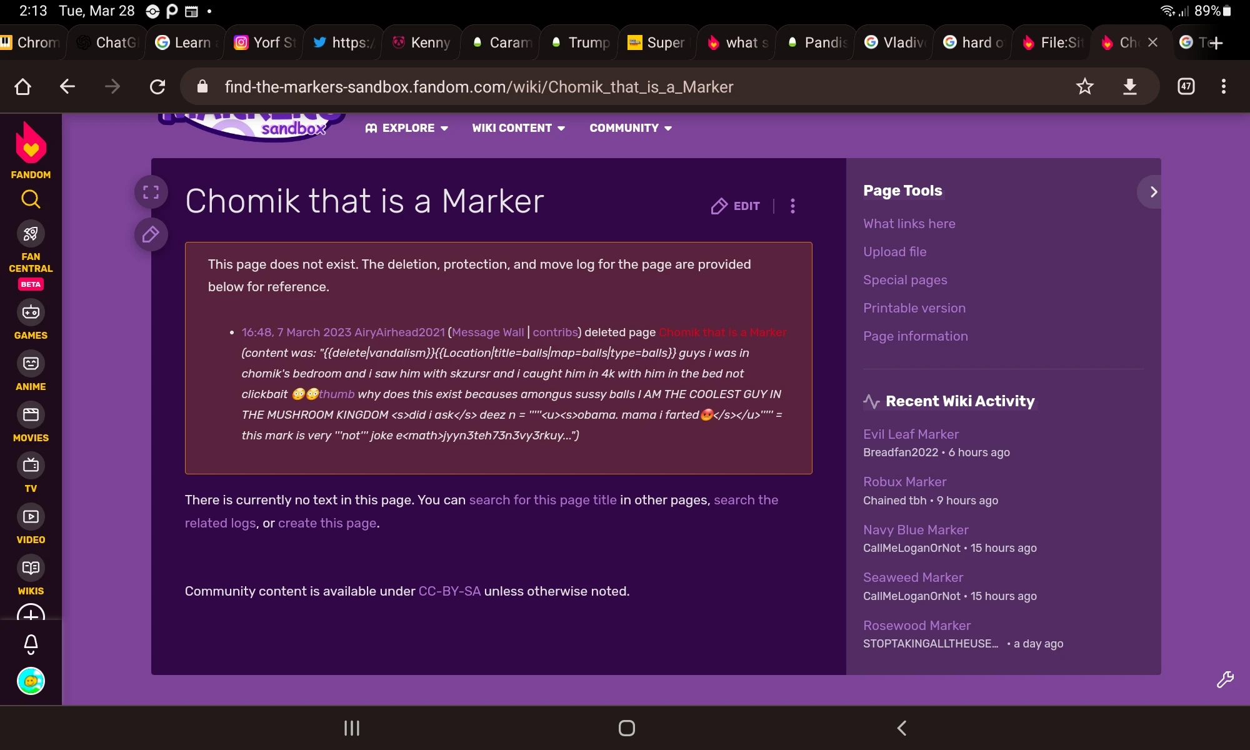Click the create this page link
The height and width of the screenshot is (750, 1250).
[x=327, y=523]
